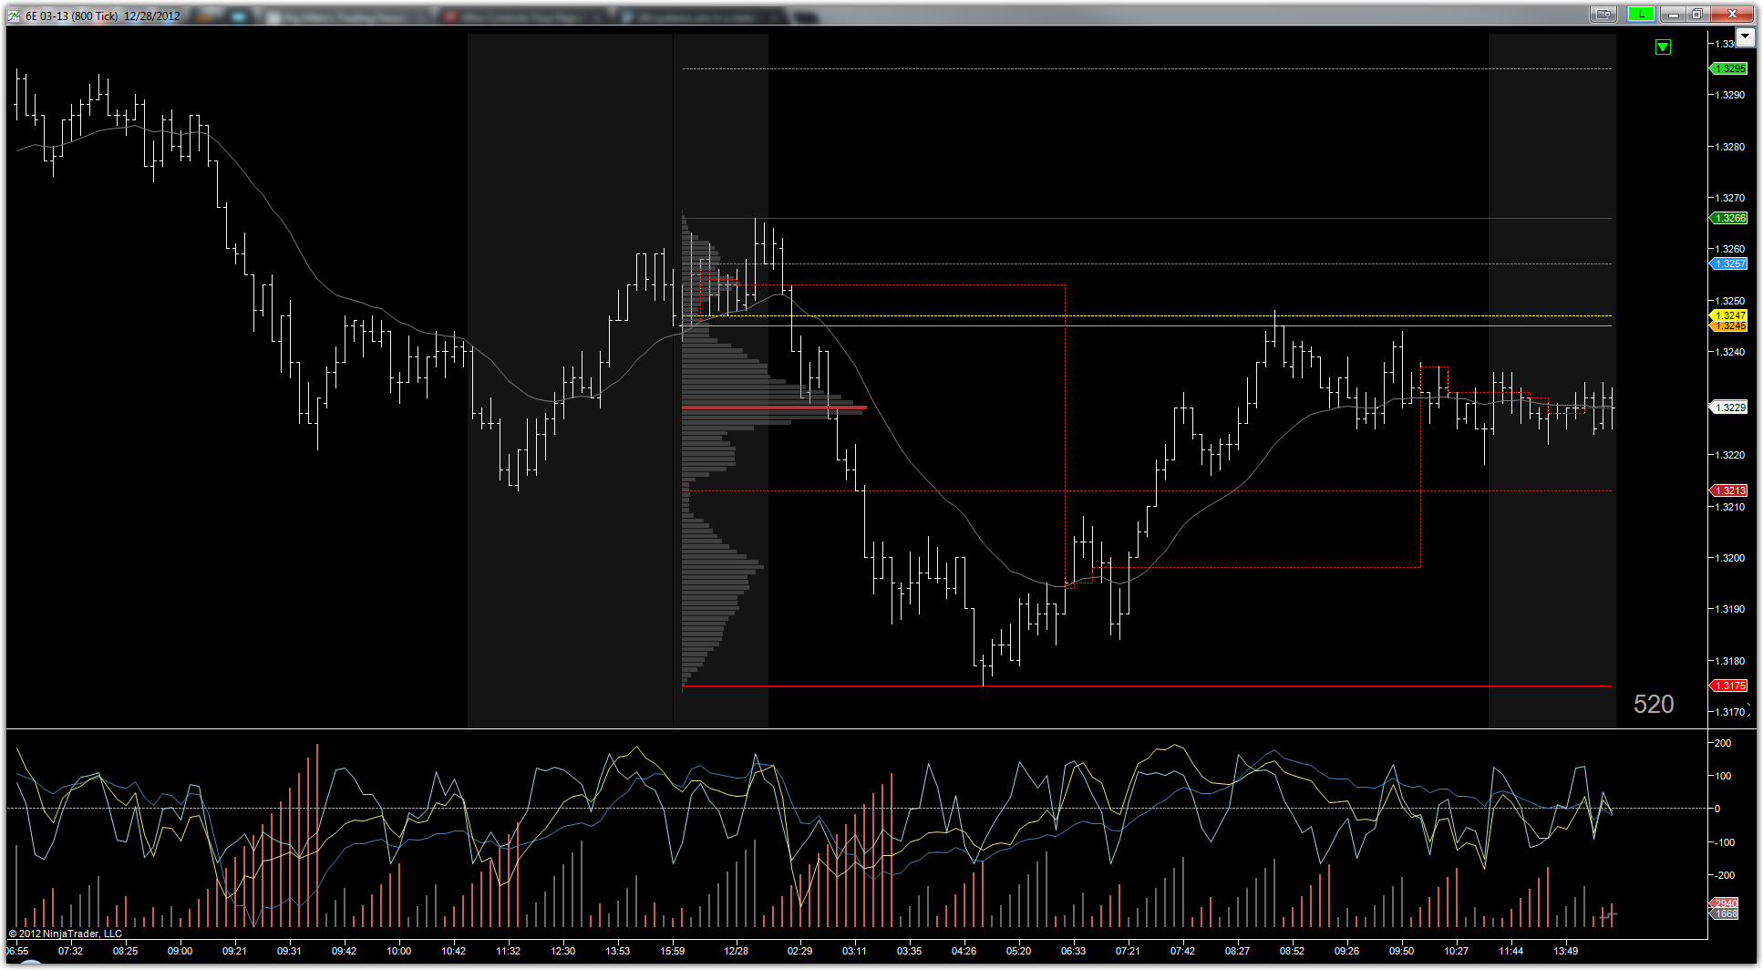Click the 09:00 time axis label
This screenshot has width=1763, height=970.
(180, 951)
